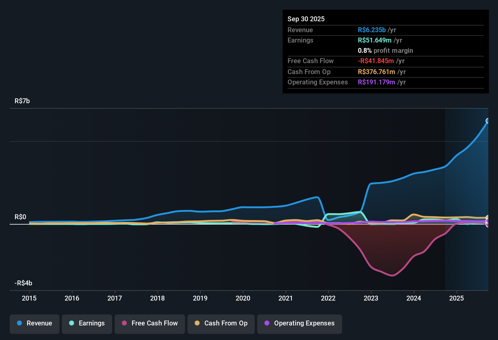Screen dimensions: 498x340
Task: Select the 2015 year label on the axis
Action: [x=29, y=298]
